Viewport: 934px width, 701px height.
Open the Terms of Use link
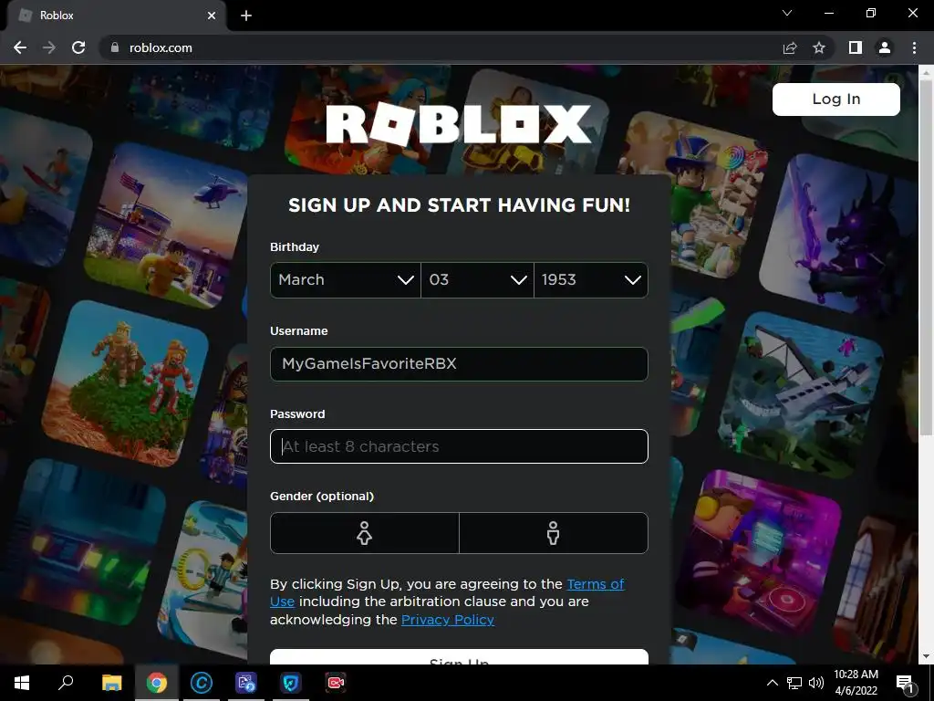pos(595,584)
